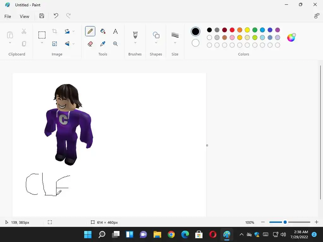Open the Shapes gallery icon
Viewport: 323px width, 242px height.
point(156,35)
